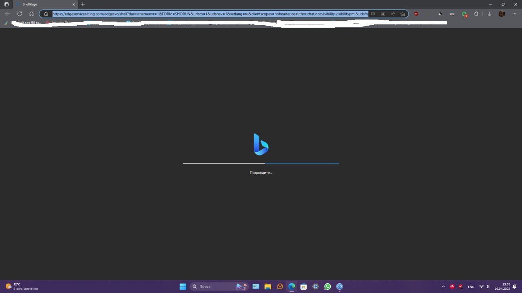
Task: Click the second red system tray icon
Action: pyautogui.click(x=461, y=286)
